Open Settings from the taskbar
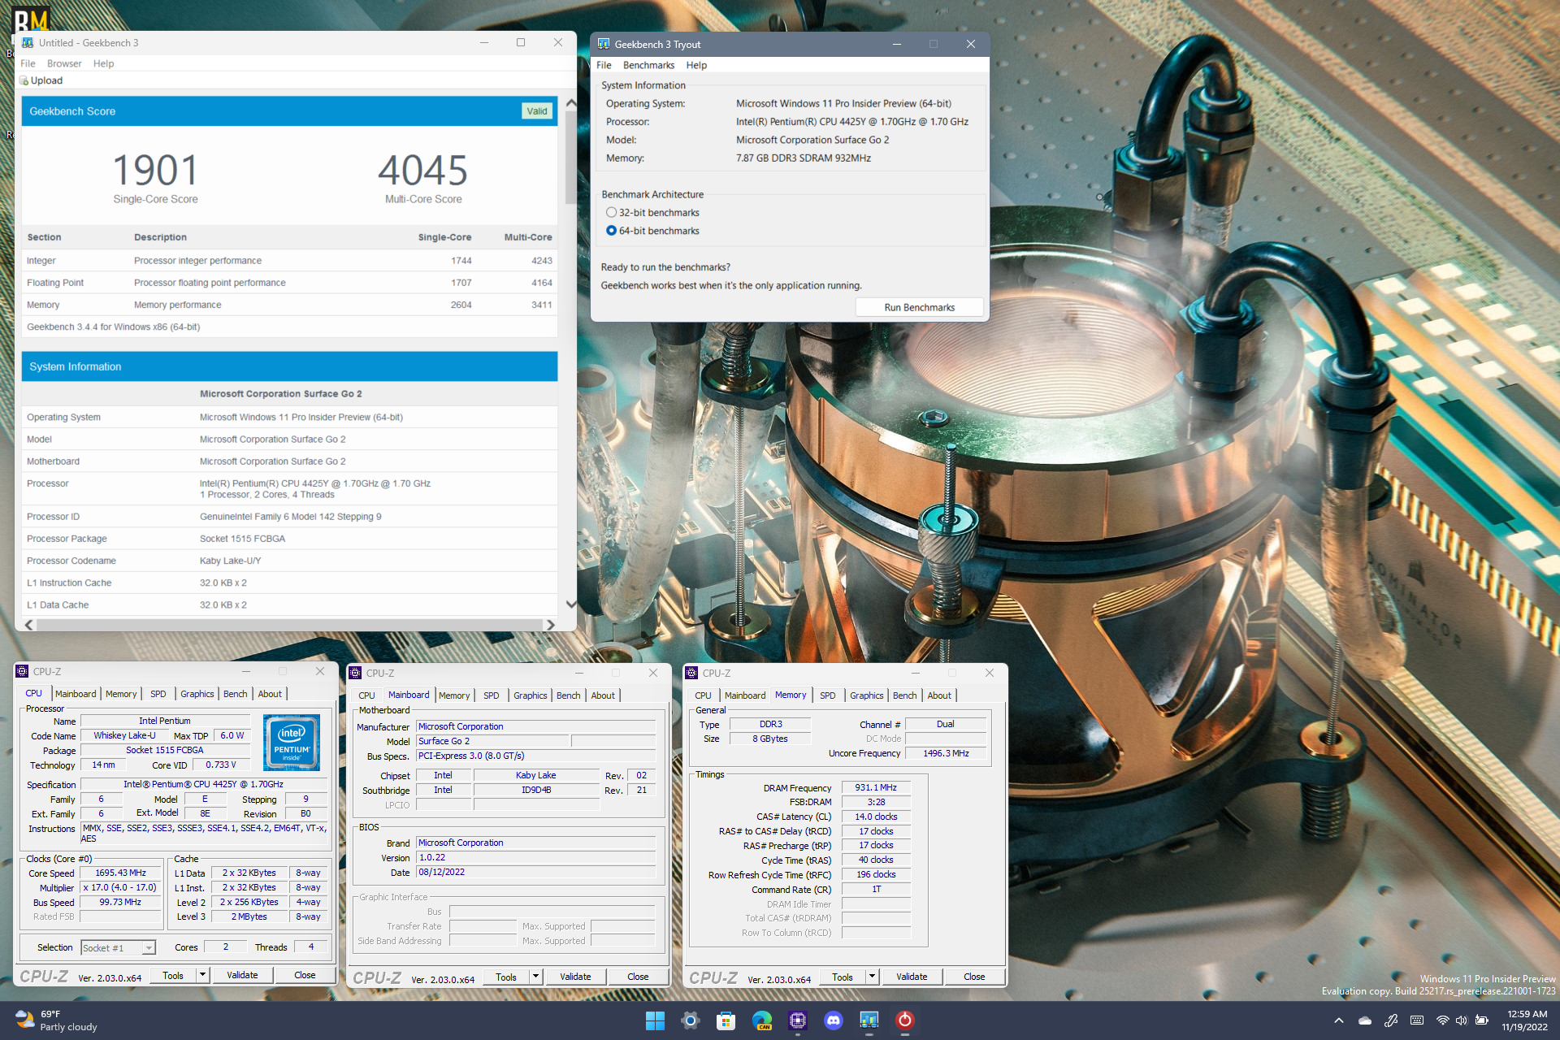 pyautogui.click(x=691, y=1020)
